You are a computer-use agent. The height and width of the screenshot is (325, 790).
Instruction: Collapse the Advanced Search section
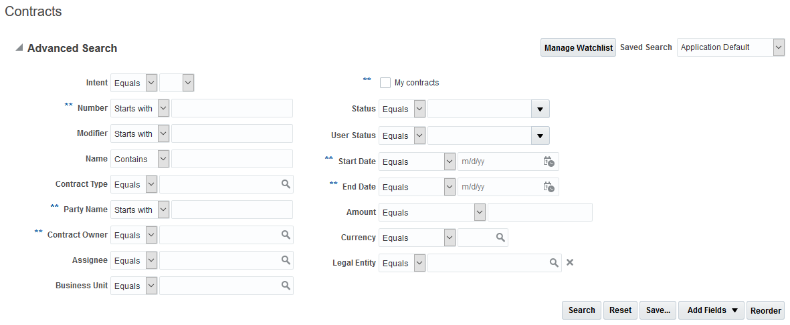pyautogui.click(x=19, y=48)
